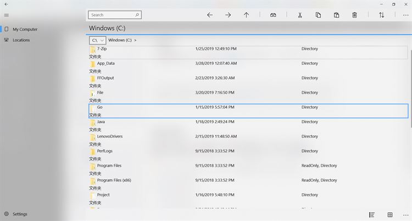This screenshot has height=221, width=412.
Task: Click the search magnifier icon
Action: pos(137,15)
